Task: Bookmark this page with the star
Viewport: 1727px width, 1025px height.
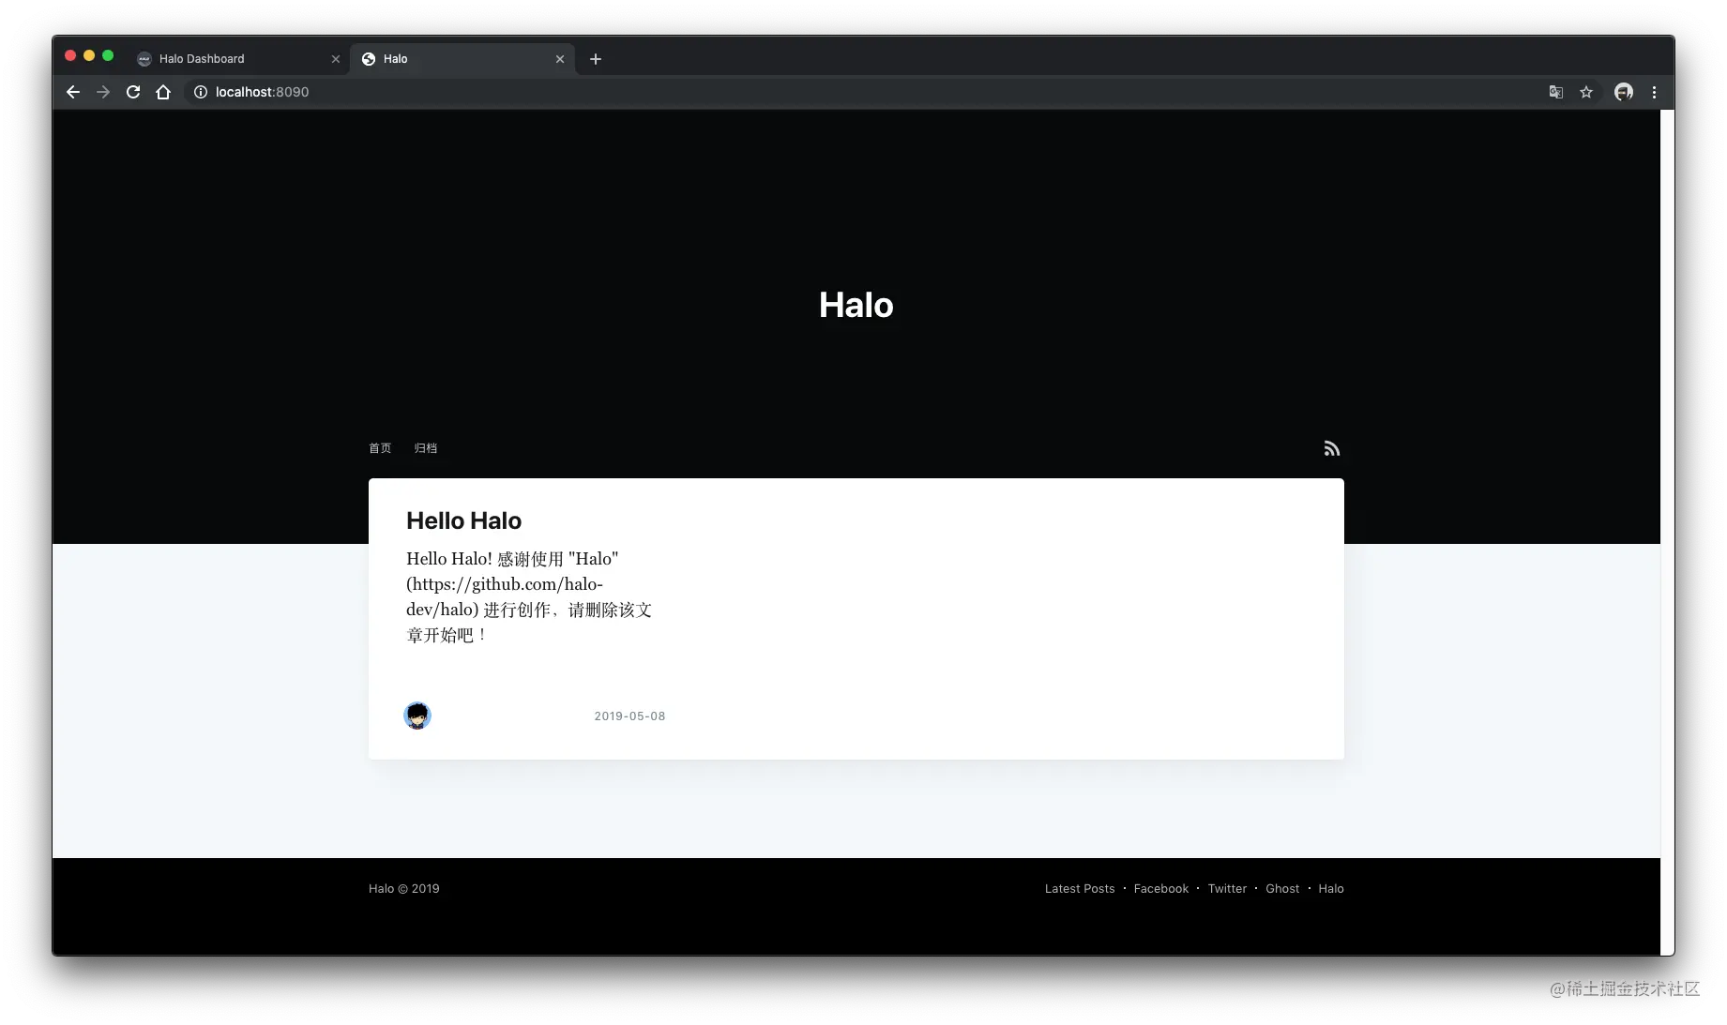Action: (x=1586, y=92)
